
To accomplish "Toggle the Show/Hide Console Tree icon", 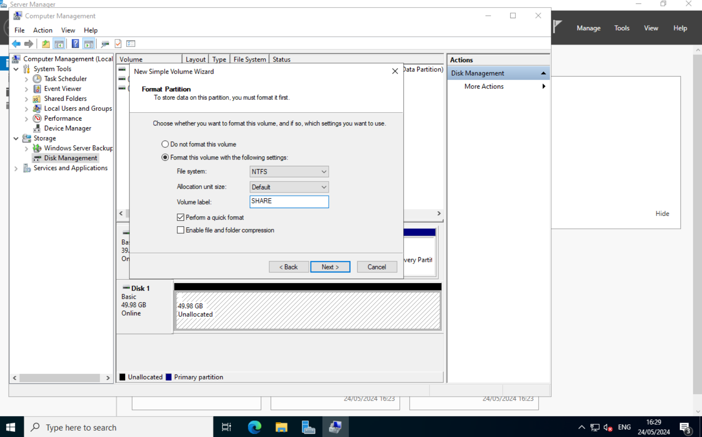I will pos(59,44).
